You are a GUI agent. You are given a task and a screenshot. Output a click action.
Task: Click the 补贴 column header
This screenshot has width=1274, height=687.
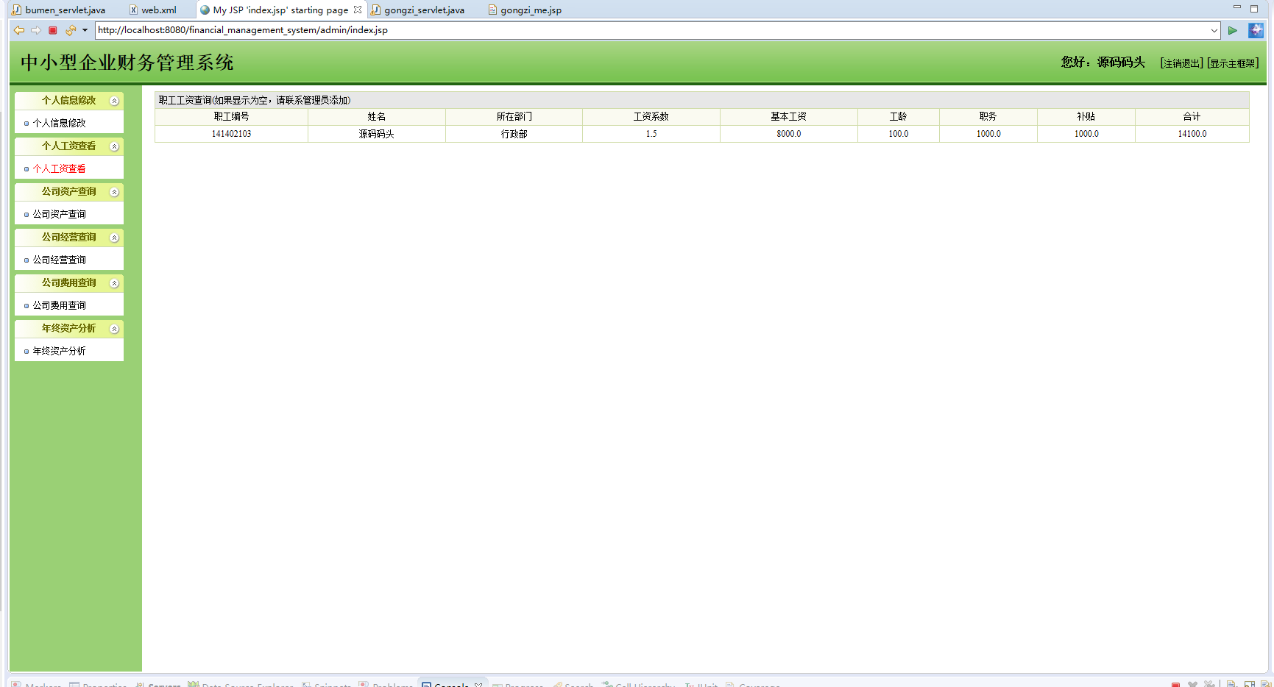tap(1086, 117)
